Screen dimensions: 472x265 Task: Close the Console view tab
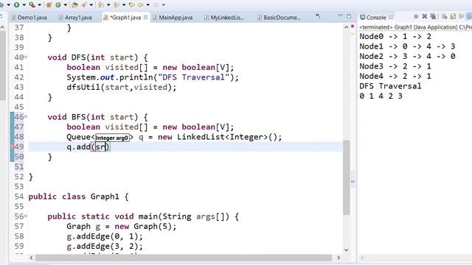[391, 18]
